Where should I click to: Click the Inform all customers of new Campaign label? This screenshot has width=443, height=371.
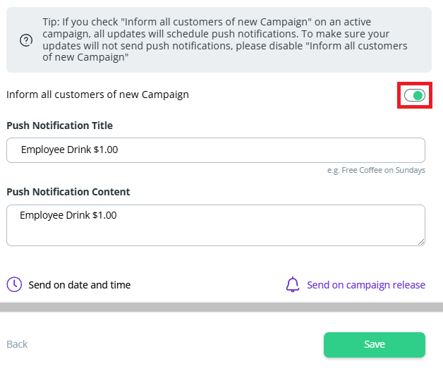[97, 95]
